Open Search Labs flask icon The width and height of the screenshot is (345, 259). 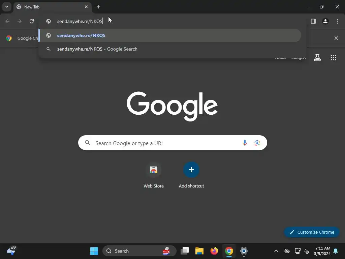[317, 58]
